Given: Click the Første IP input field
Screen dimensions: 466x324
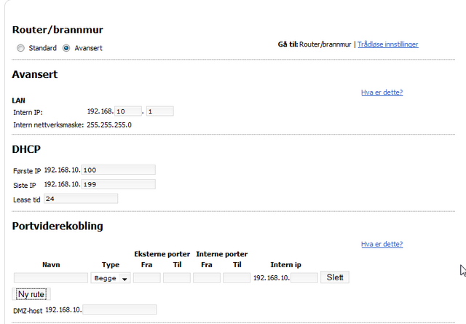Looking at the screenshot, I should [119, 170].
